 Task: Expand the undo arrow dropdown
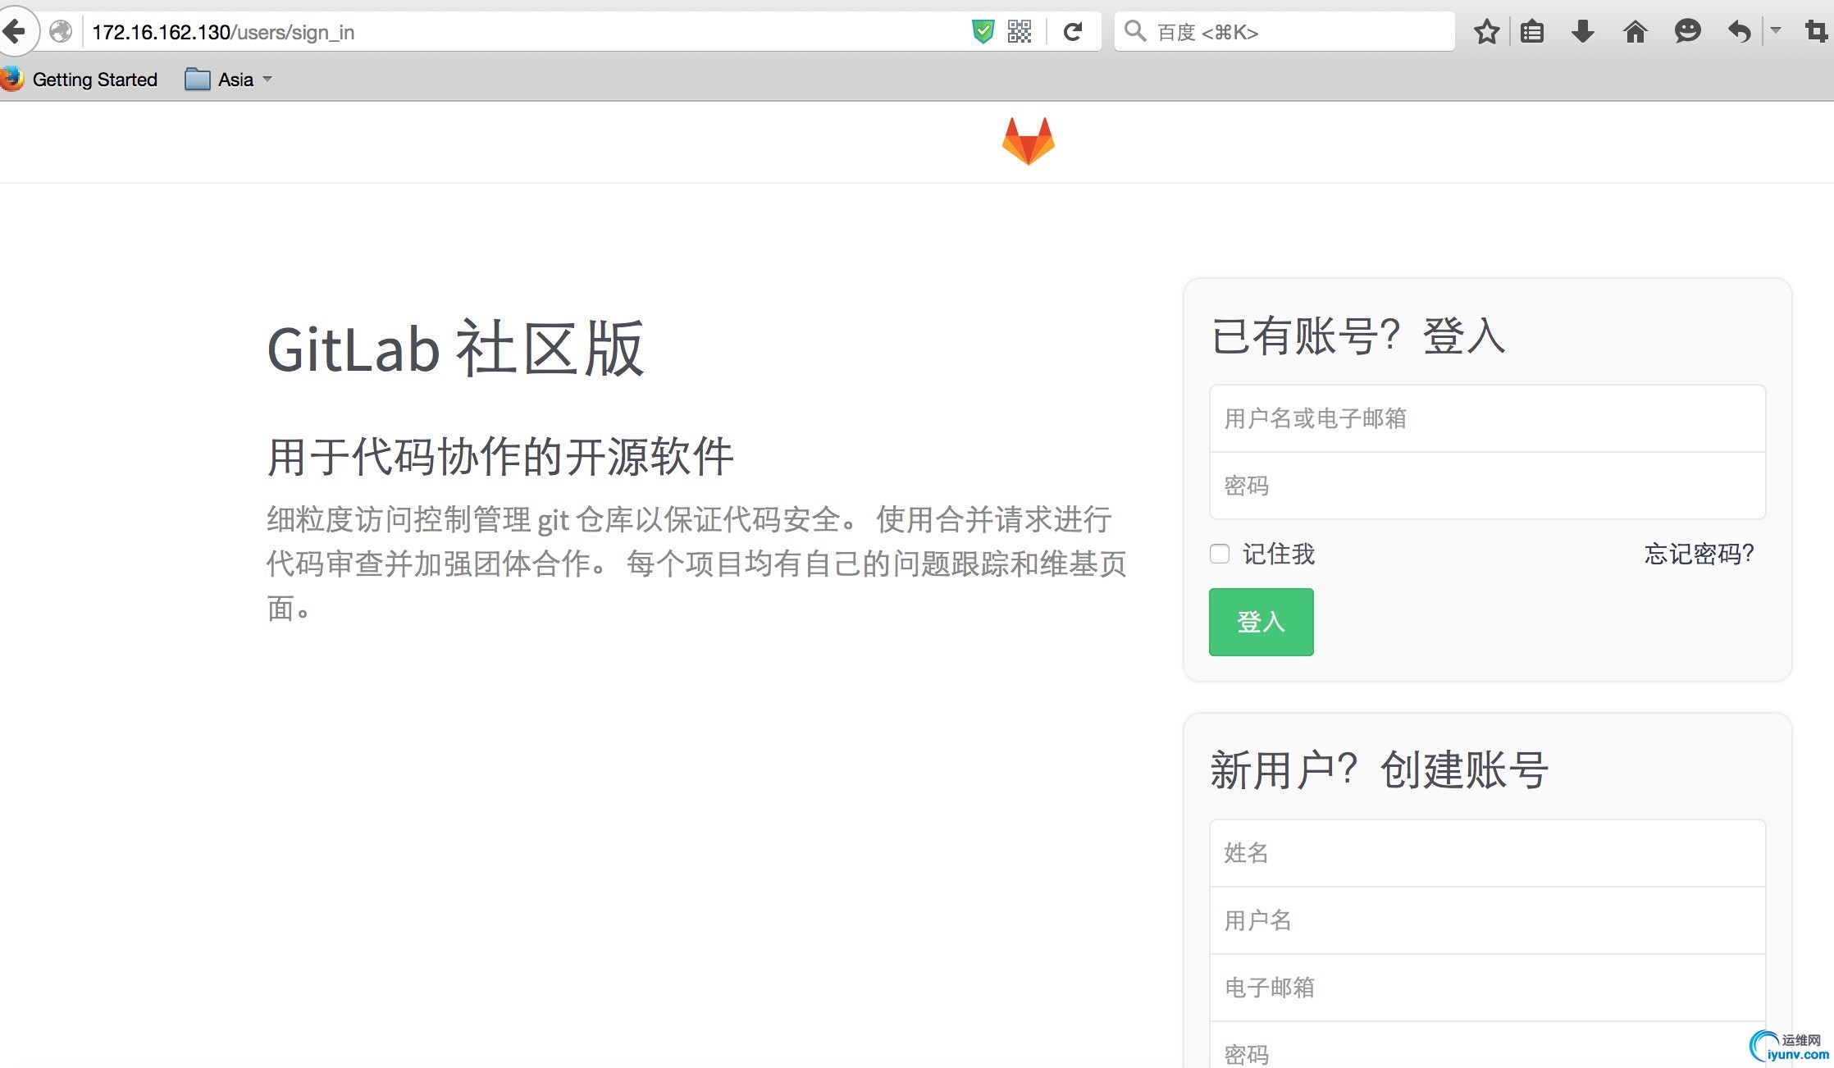[x=1776, y=31]
